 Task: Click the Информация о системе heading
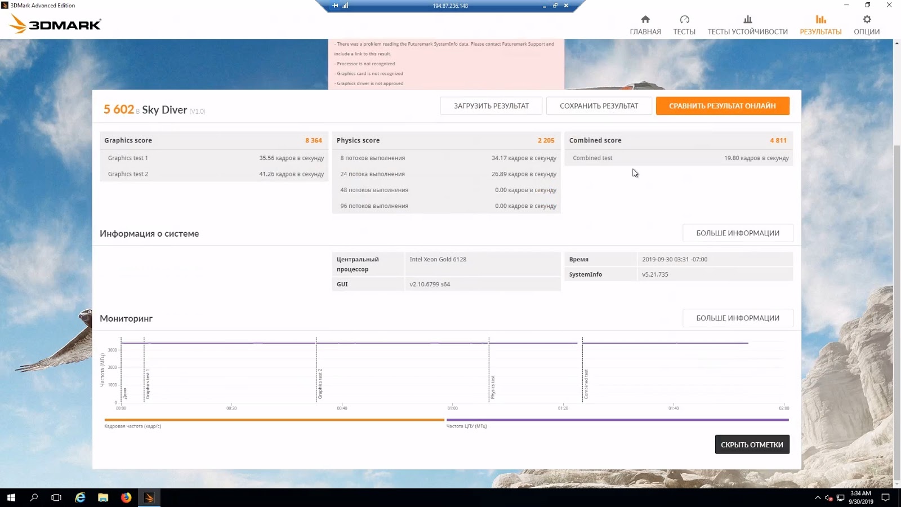click(149, 233)
